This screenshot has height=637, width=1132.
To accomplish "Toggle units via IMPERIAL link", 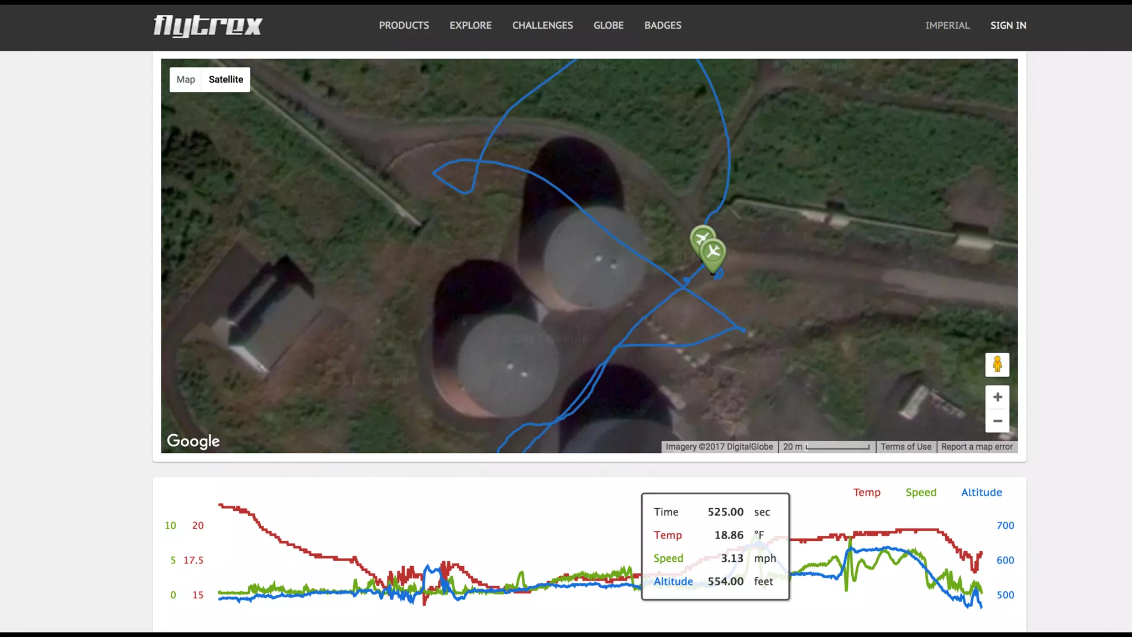I will pos(947,25).
